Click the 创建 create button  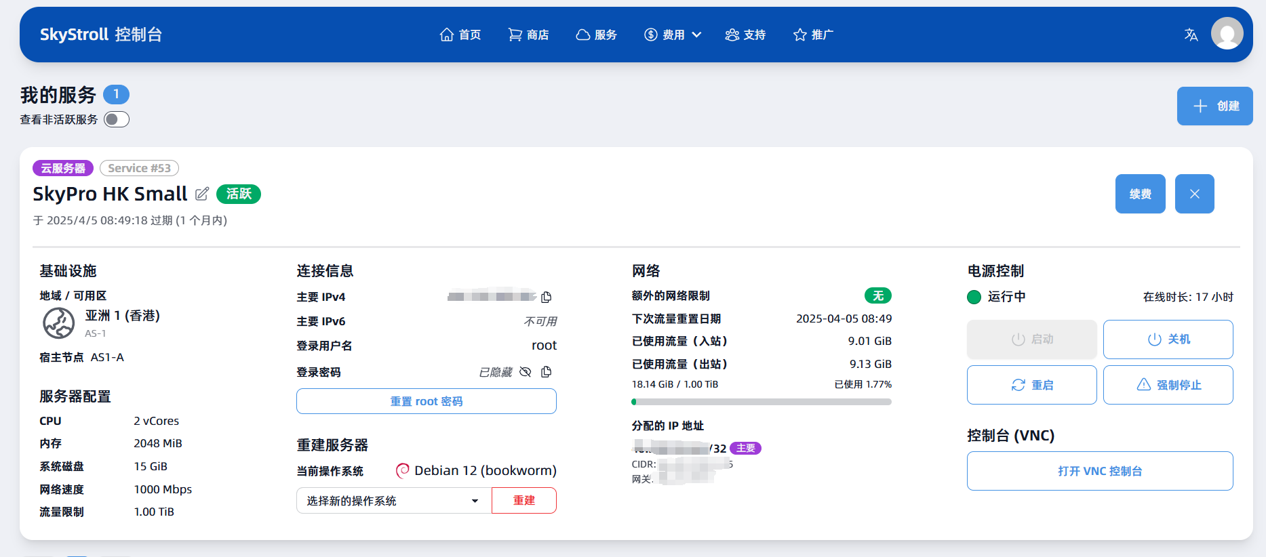tap(1214, 106)
